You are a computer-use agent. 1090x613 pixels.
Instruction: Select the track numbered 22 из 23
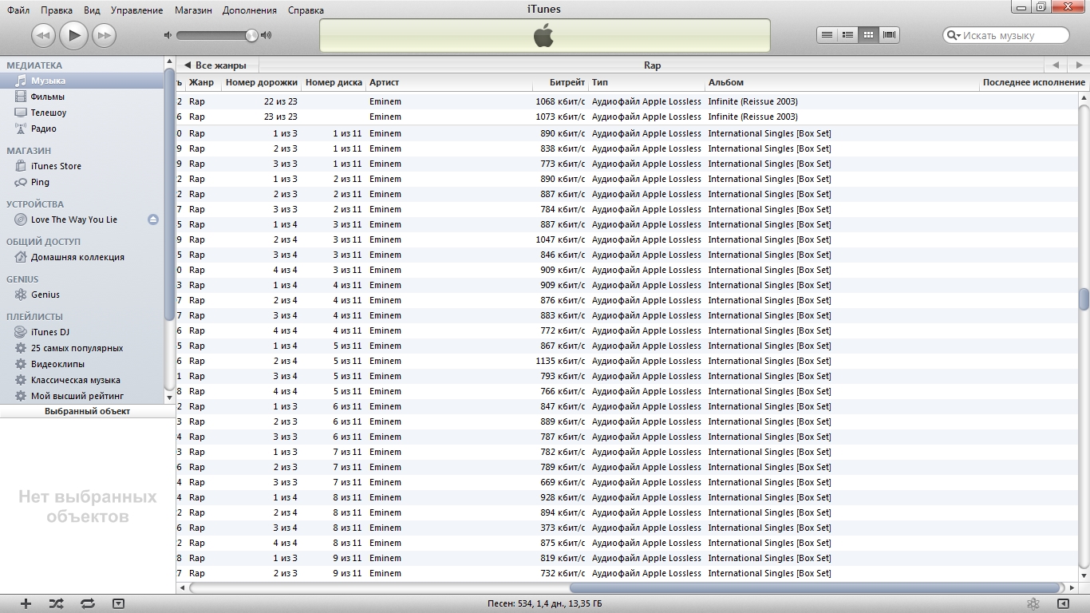pyautogui.click(x=626, y=101)
